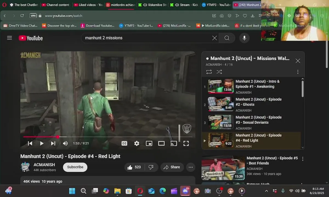Enable miniplayer mode

pyautogui.click(x=149, y=143)
